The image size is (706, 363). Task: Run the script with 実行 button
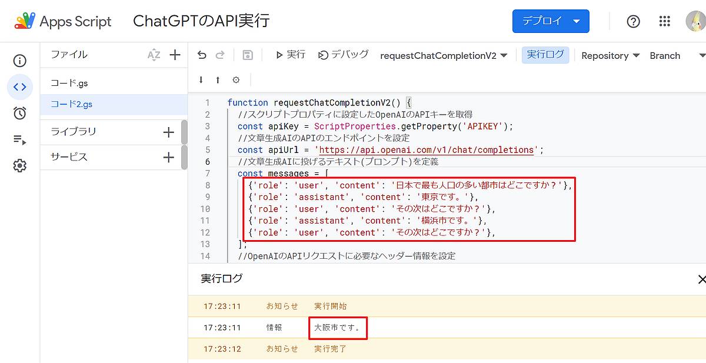tap(291, 55)
